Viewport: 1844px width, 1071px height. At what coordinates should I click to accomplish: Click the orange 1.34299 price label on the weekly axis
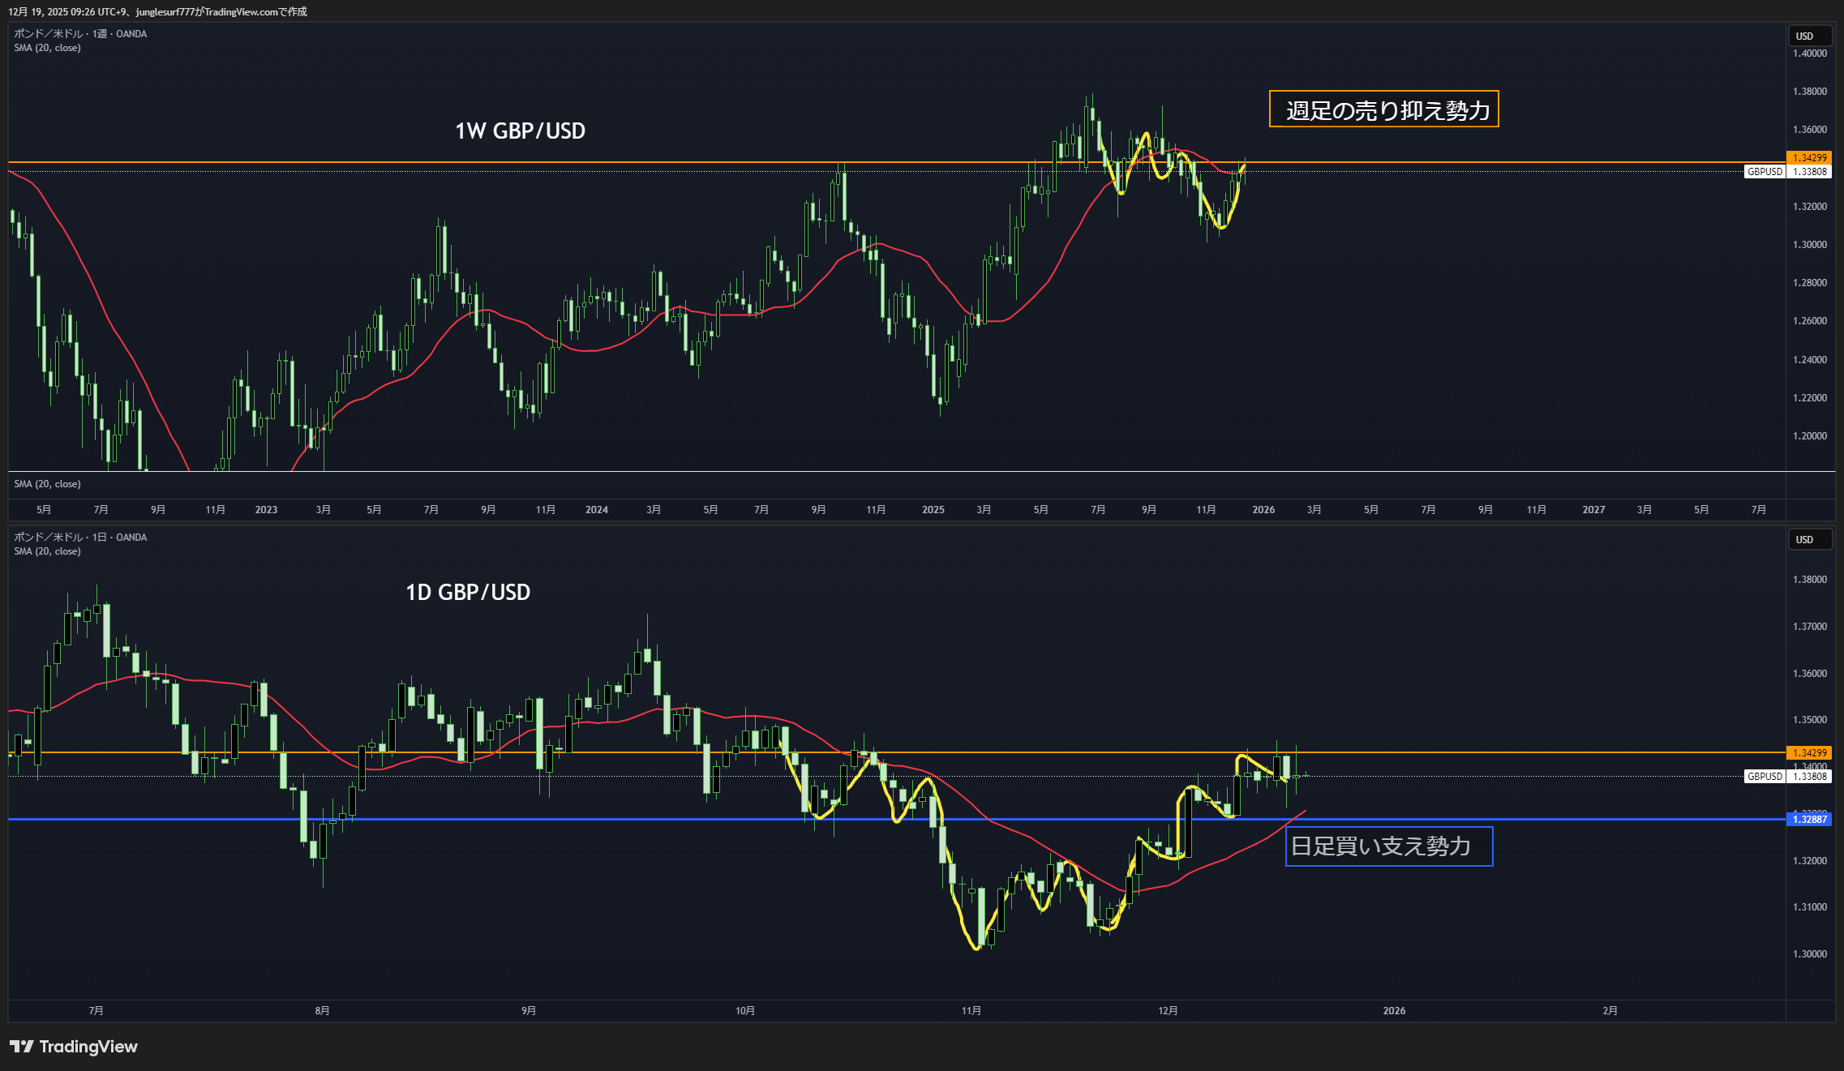[x=1809, y=158]
